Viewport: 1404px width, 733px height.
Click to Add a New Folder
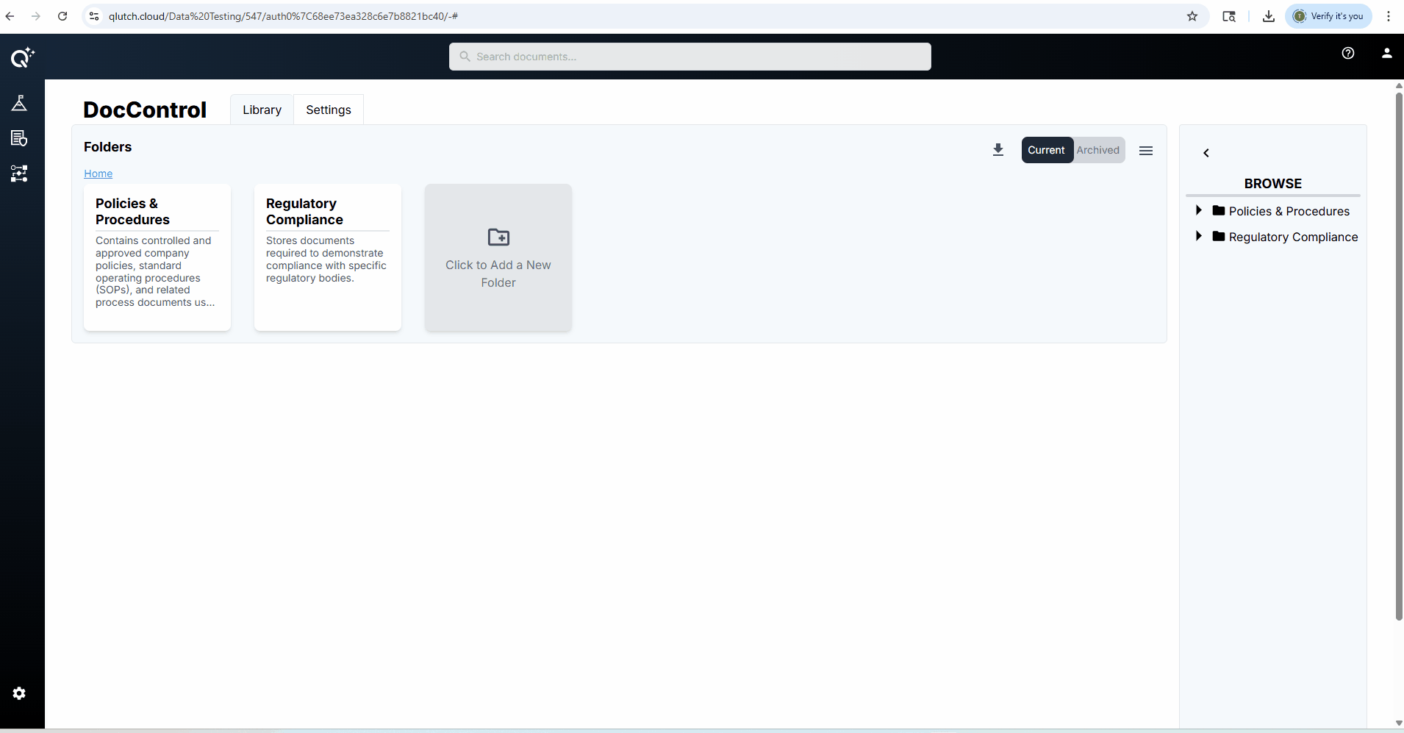coord(498,257)
